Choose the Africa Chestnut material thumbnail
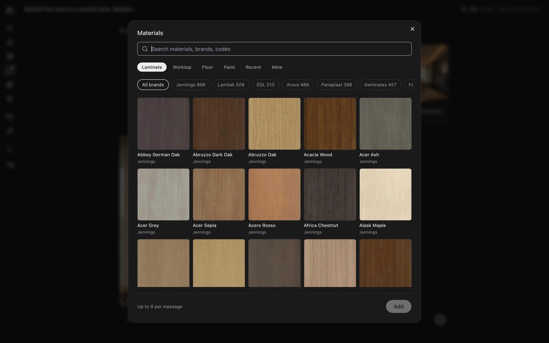 [x=330, y=194]
